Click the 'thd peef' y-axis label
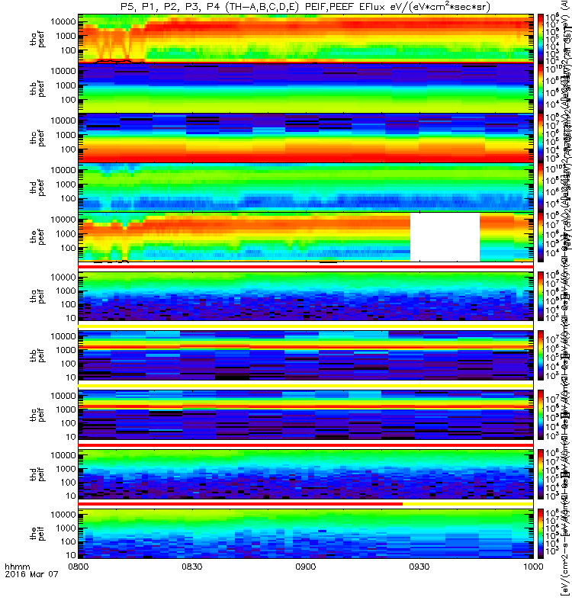 click(x=37, y=188)
